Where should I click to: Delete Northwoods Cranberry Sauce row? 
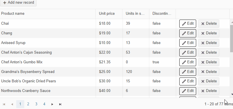pyautogui.click(x=209, y=91)
